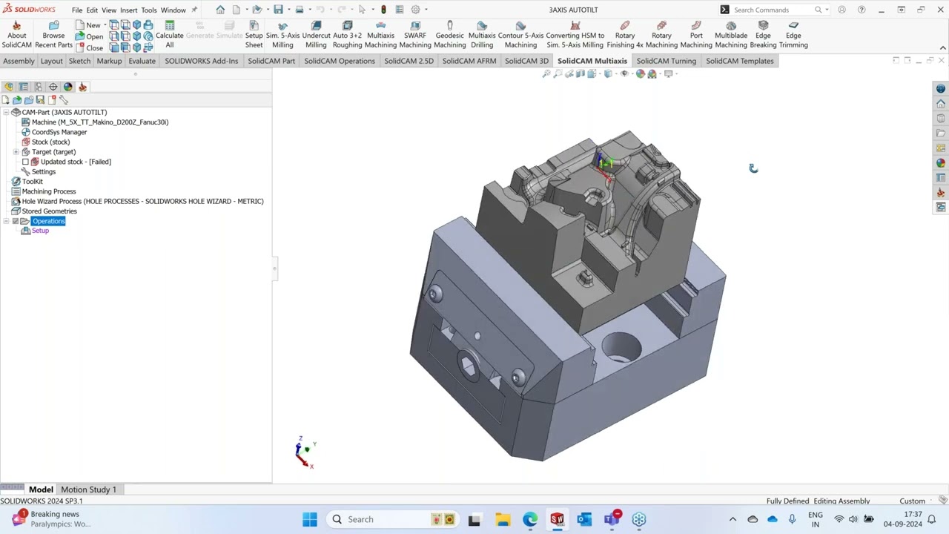Viewport: 949px width, 534px height.
Task: Expand the Target (target) tree node
Action: tap(16, 151)
